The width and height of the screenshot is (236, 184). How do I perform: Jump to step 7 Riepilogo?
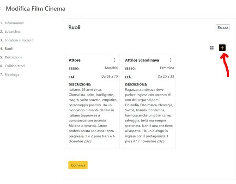coord(10,75)
